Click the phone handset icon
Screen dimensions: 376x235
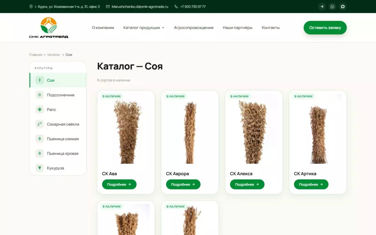tap(176, 7)
